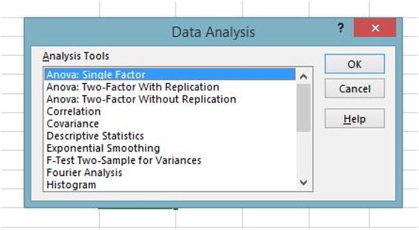Select the Correlation tool

point(170,111)
